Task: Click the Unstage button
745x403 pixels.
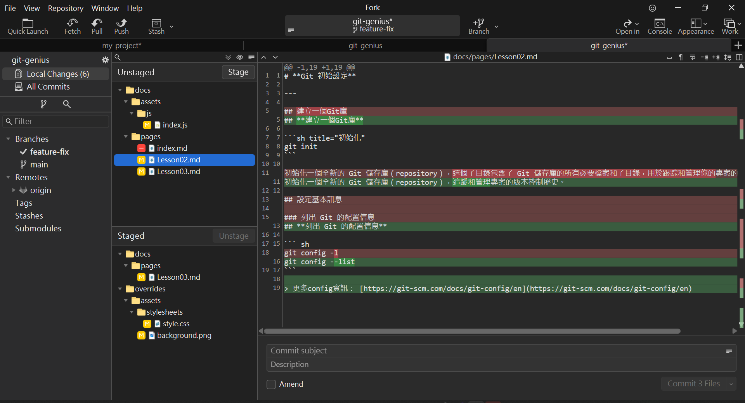Action: [234, 236]
